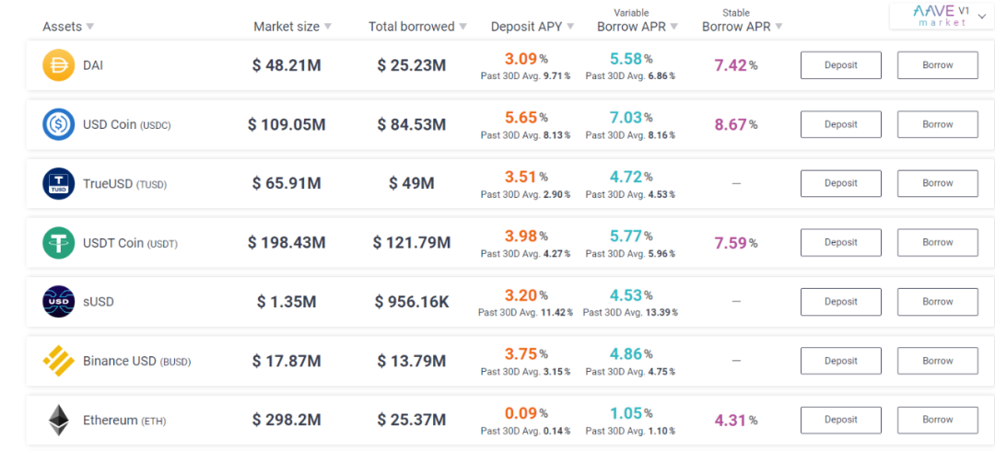The image size is (995, 451).
Task: Click the $ 298.2M market size
Action: point(287,420)
